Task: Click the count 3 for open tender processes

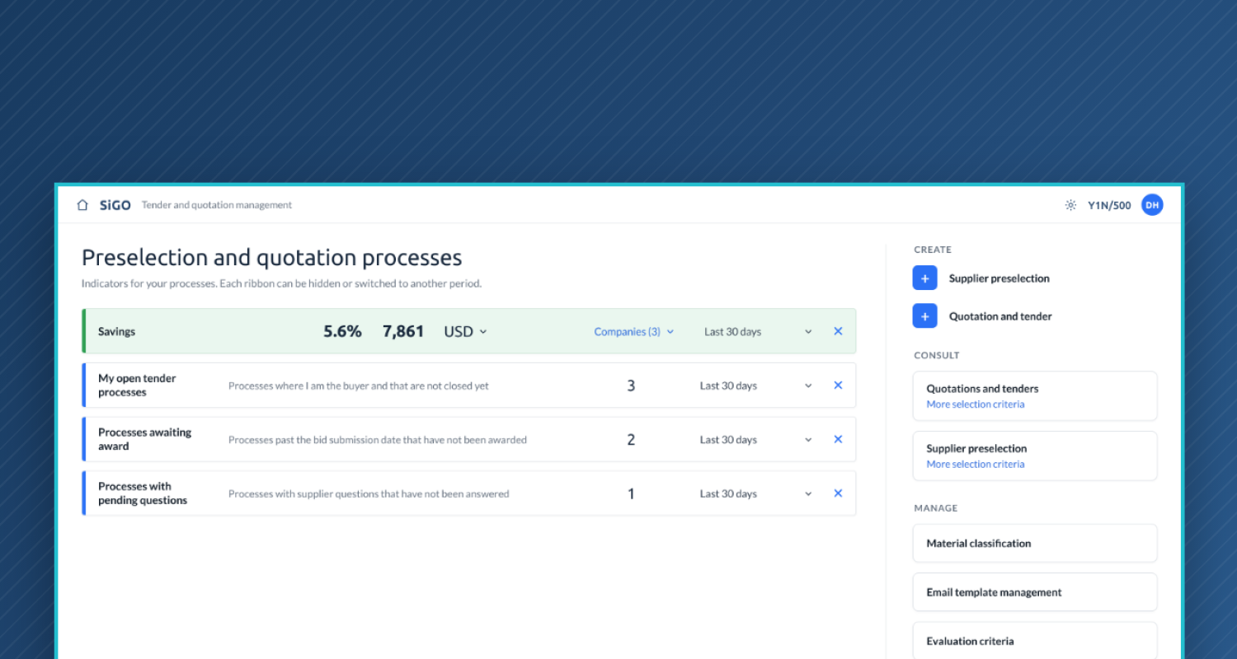Action: (631, 386)
